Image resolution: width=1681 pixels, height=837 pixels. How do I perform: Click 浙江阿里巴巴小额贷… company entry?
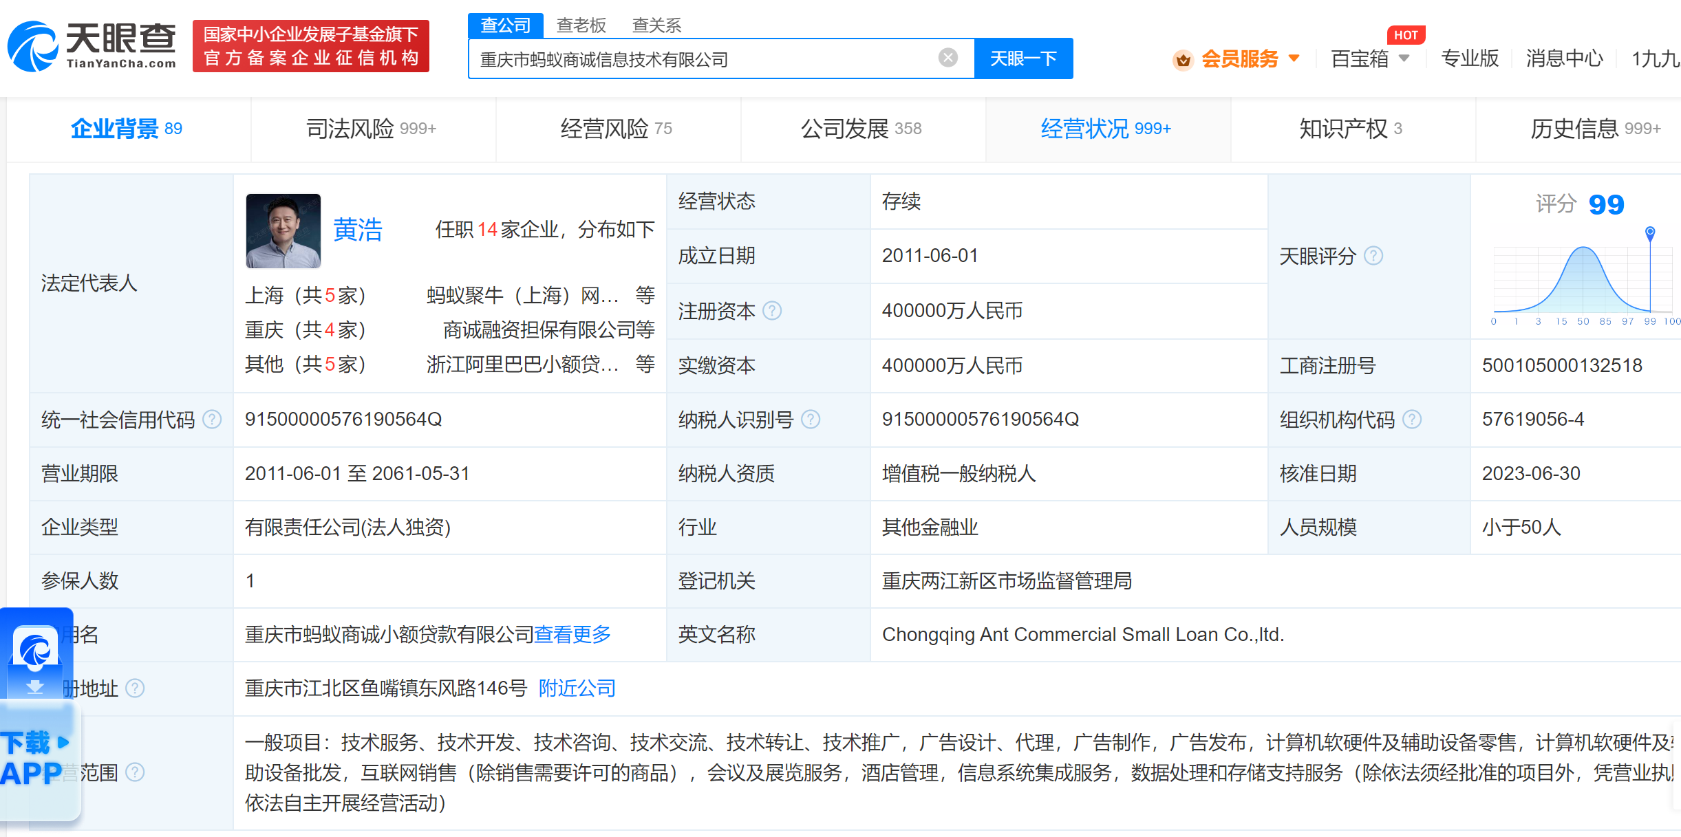(523, 365)
